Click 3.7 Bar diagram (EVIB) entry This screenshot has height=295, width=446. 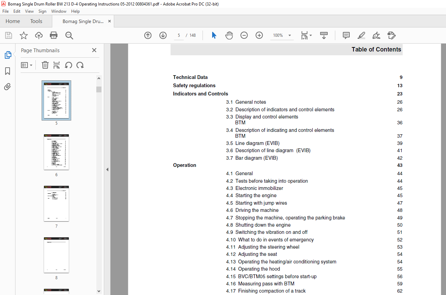(x=252, y=158)
